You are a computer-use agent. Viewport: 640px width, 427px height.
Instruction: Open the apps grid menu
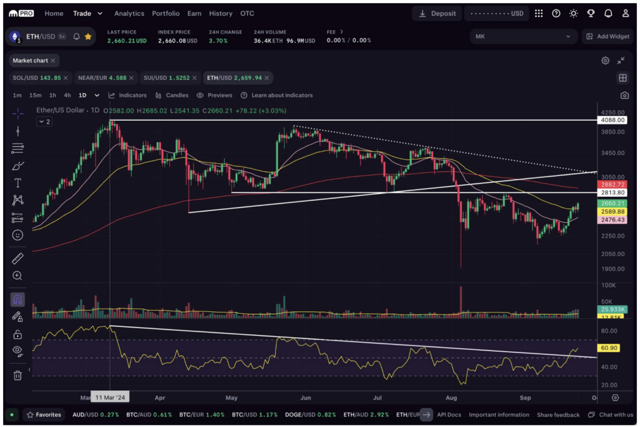pos(539,13)
